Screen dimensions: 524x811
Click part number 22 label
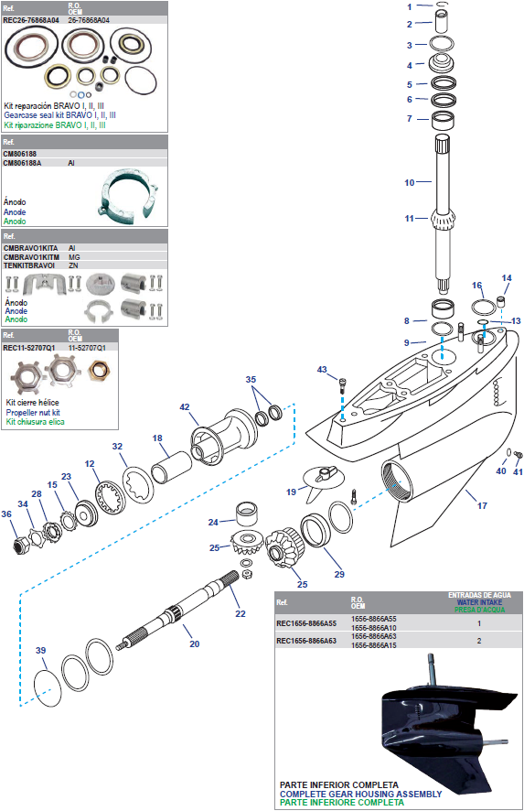pyautogui.click(x=241, y=614)
